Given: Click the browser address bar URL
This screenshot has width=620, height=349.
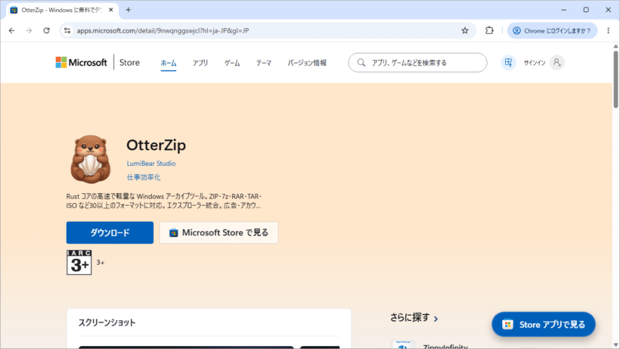Looking at the screenshot, I should (x=163, y=30).
